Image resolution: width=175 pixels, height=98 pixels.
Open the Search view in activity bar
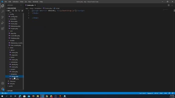coord(2,11)
